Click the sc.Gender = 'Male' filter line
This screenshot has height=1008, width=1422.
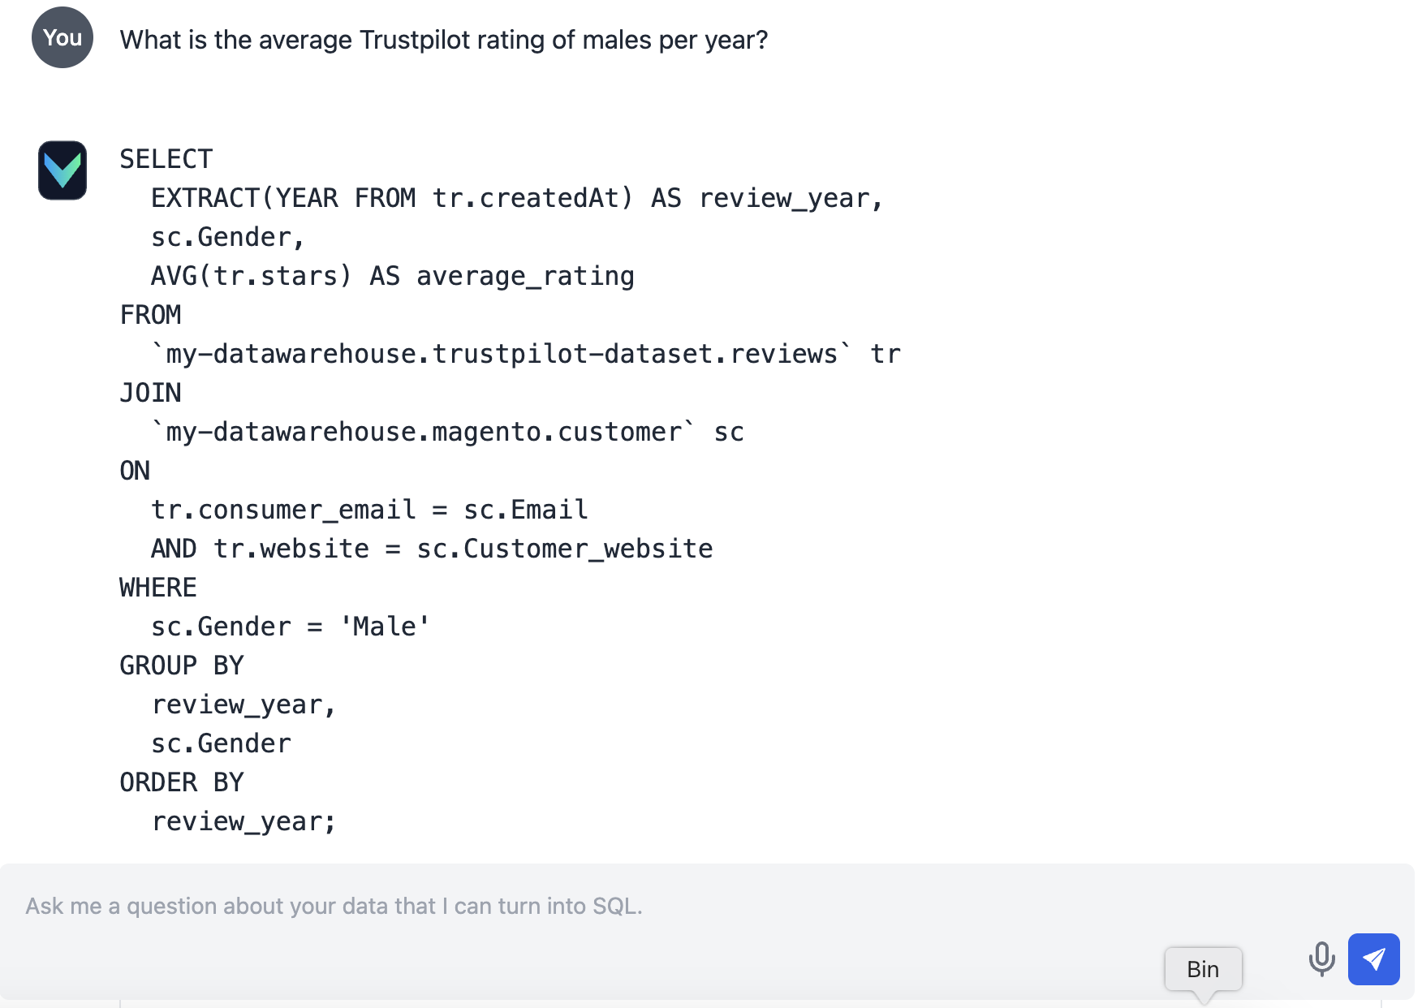291,627
